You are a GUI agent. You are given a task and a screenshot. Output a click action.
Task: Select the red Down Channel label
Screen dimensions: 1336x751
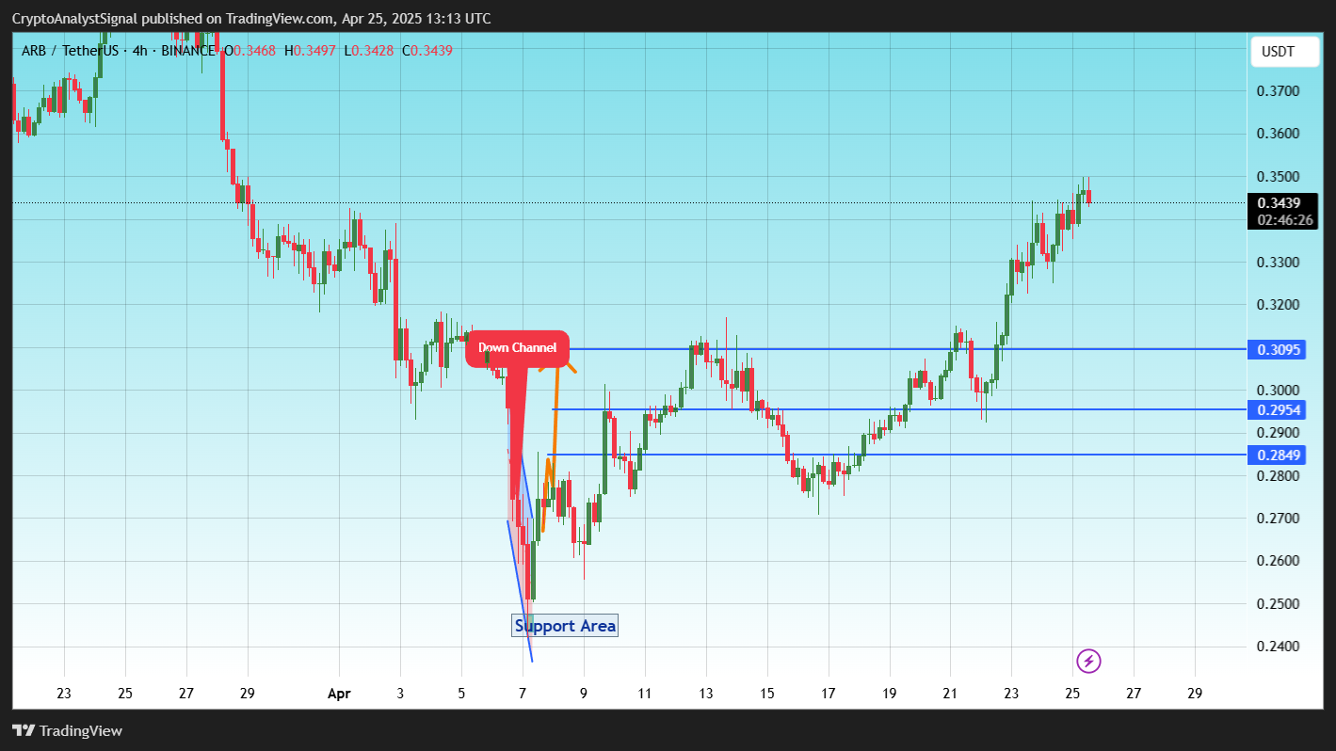(518, 348)
